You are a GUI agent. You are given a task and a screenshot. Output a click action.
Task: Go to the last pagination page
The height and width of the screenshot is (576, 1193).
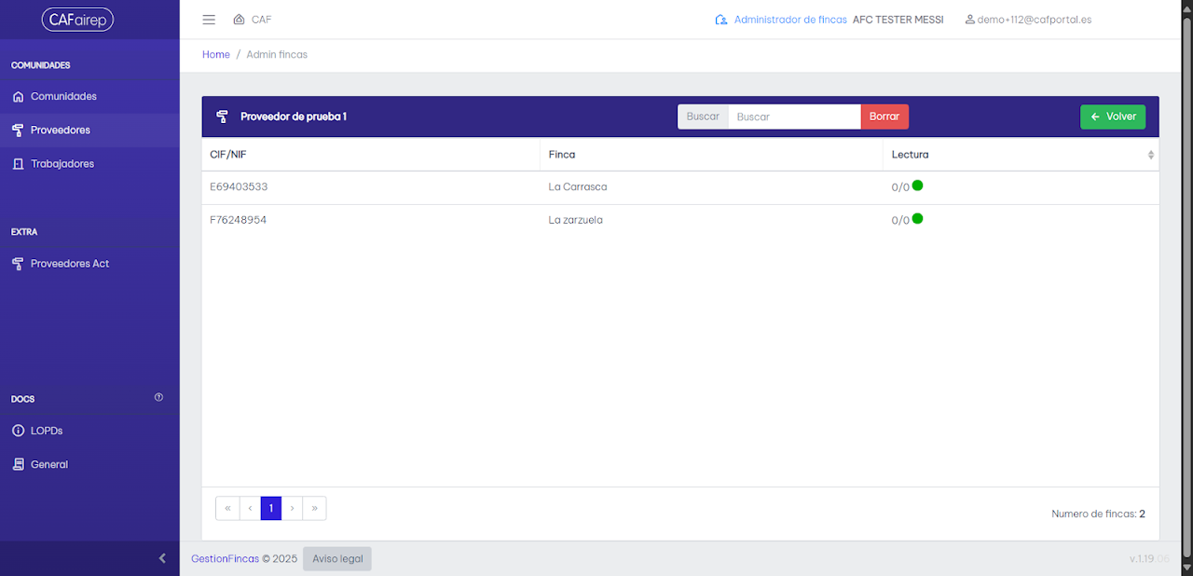click(x=314, y=508)
